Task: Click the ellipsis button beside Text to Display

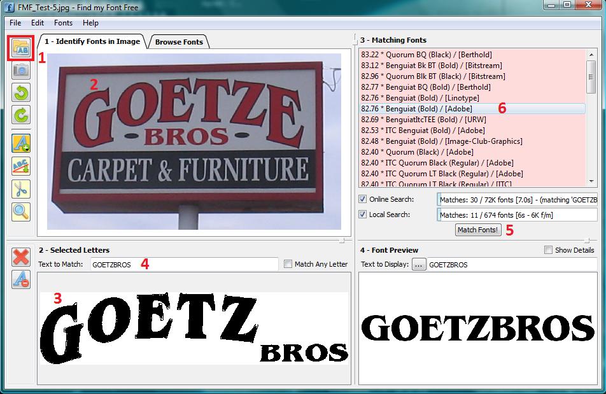Action: click(419, 265)
